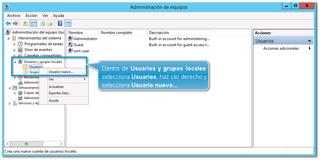This screenshot has width=320, height=160.
Task: Select Exportar lista... in context menu
Action: (64, 93)
